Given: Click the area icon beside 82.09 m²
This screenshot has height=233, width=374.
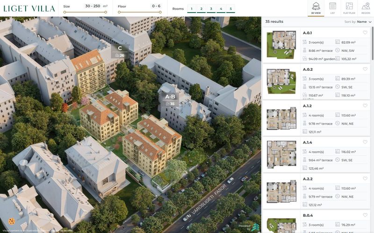Looking at the screenshot, I should [338, 42].
